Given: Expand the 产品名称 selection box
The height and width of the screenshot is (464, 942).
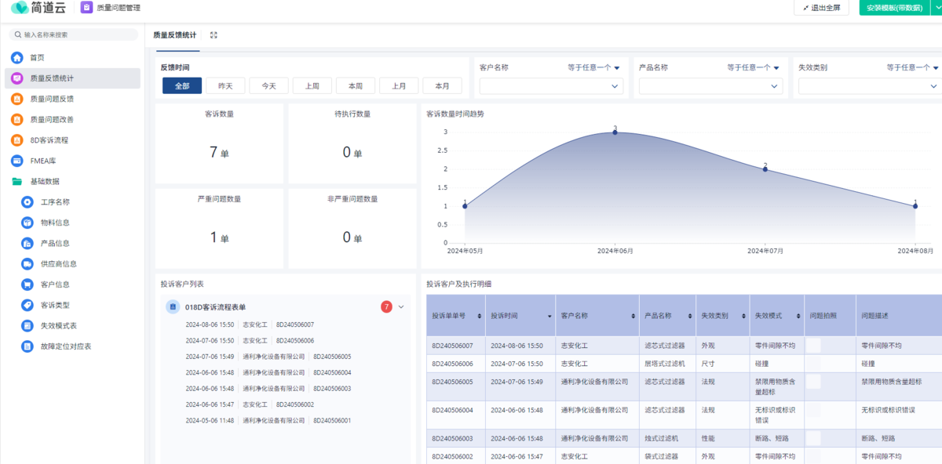Looking at the screenshot, I should click(x=710, y=86).
